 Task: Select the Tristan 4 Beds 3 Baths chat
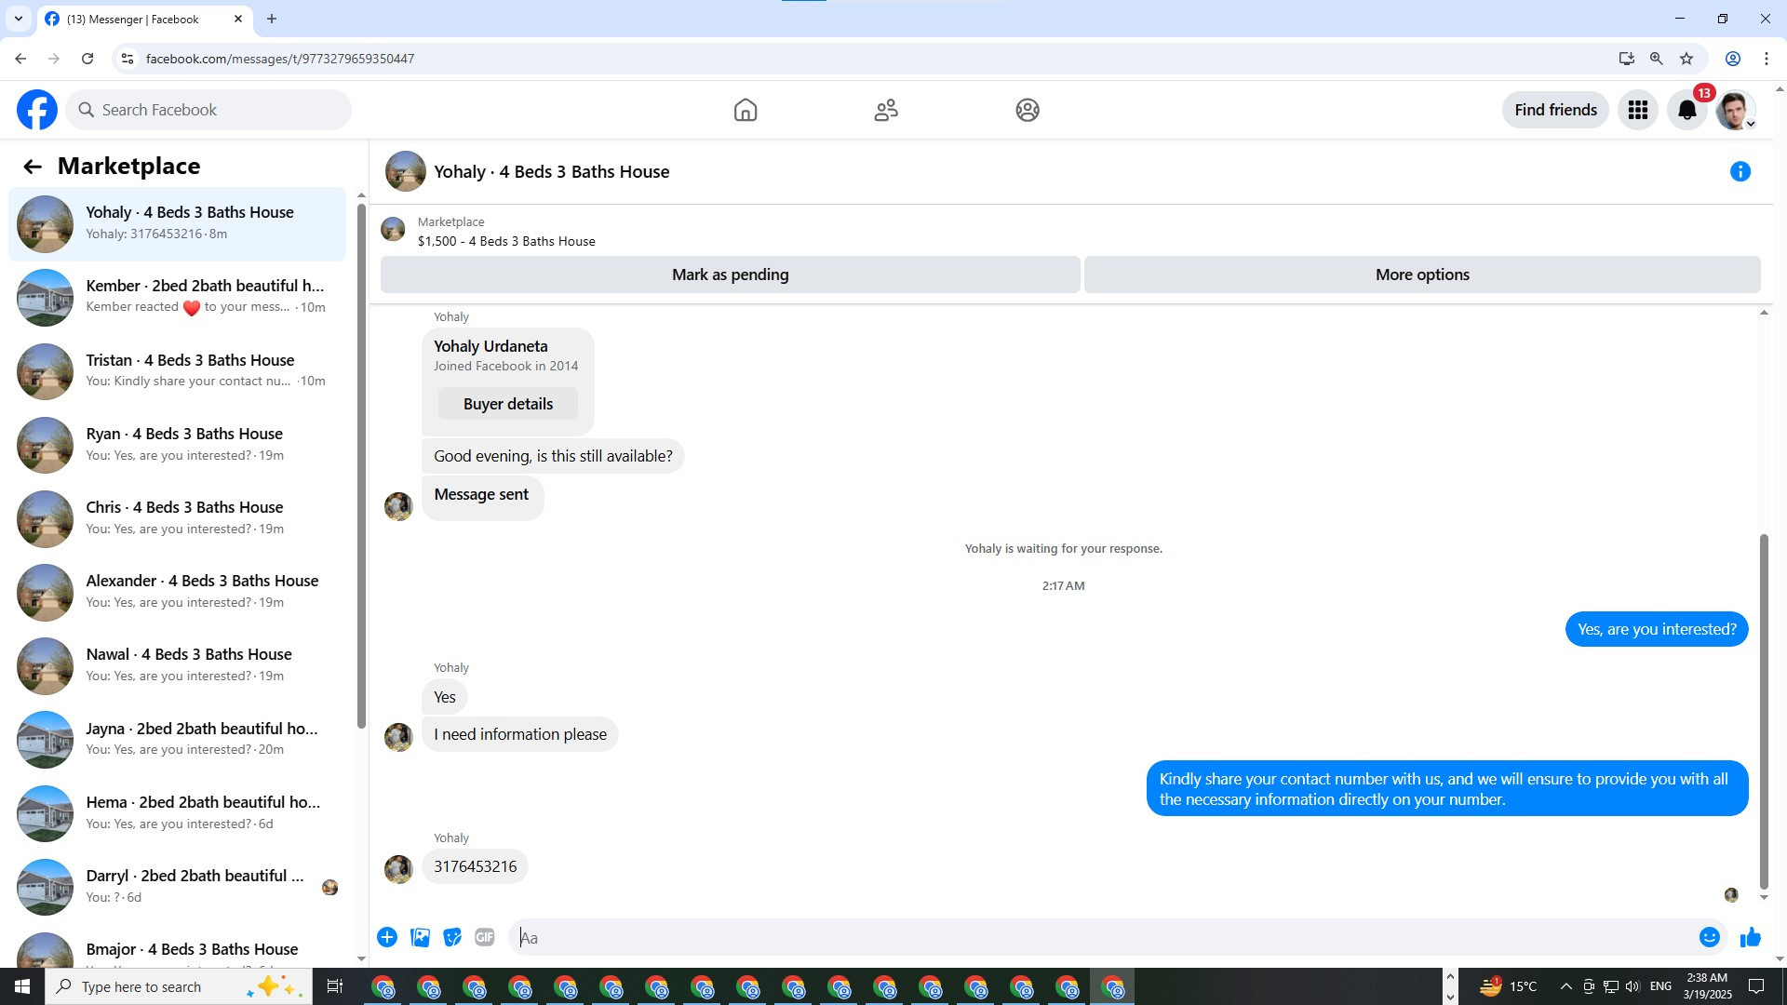click(x=177, y=371)
